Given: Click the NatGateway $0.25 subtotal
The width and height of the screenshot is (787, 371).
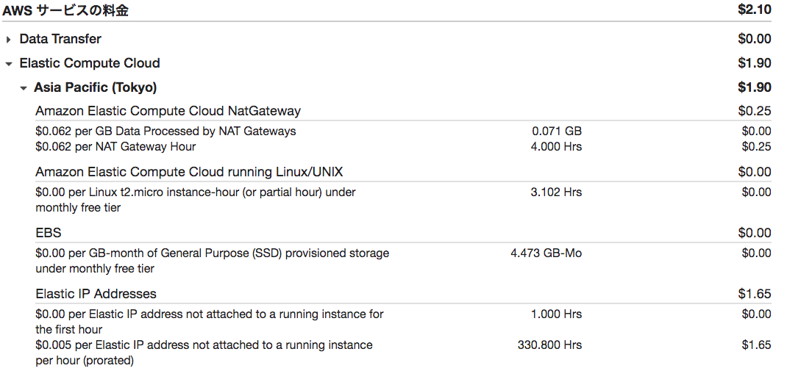Looking at the screenshot, I should (755, 111).
